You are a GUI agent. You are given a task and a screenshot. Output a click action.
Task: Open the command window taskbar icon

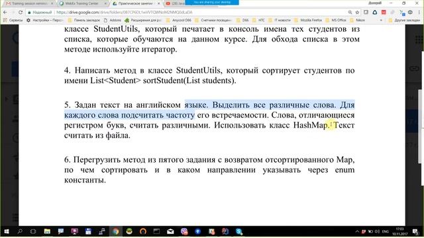pos(156,231)
